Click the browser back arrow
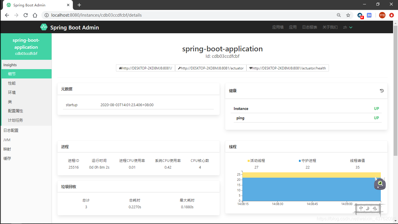This screenshot has height=224, width=398. tap(7, 15)
